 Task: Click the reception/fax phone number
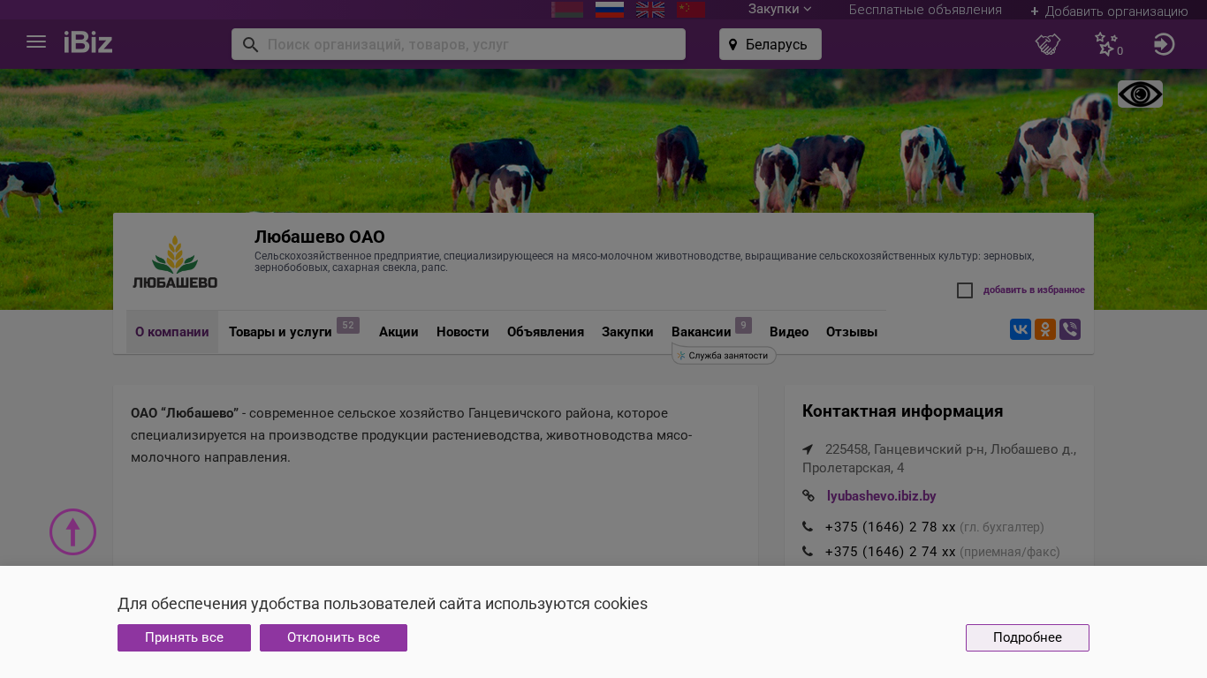tap(891, 552)
